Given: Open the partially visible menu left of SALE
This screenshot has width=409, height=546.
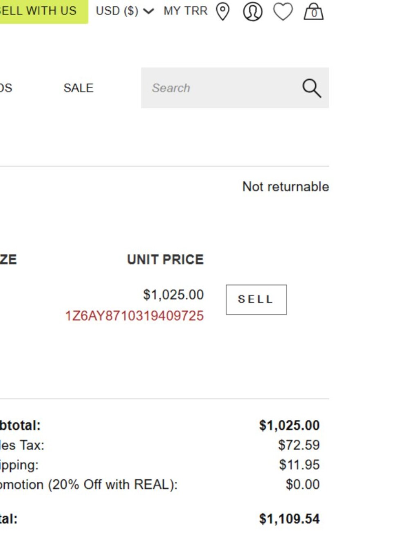Looking at the screenshot, I should click(6, 88).
